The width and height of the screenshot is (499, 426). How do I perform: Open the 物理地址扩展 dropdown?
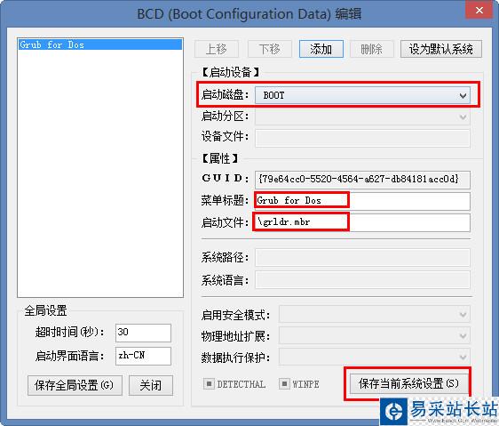tap(375, 335)
